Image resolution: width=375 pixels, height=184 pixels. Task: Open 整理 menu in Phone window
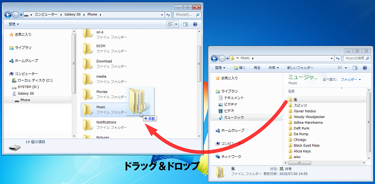[x=14, y=24]
